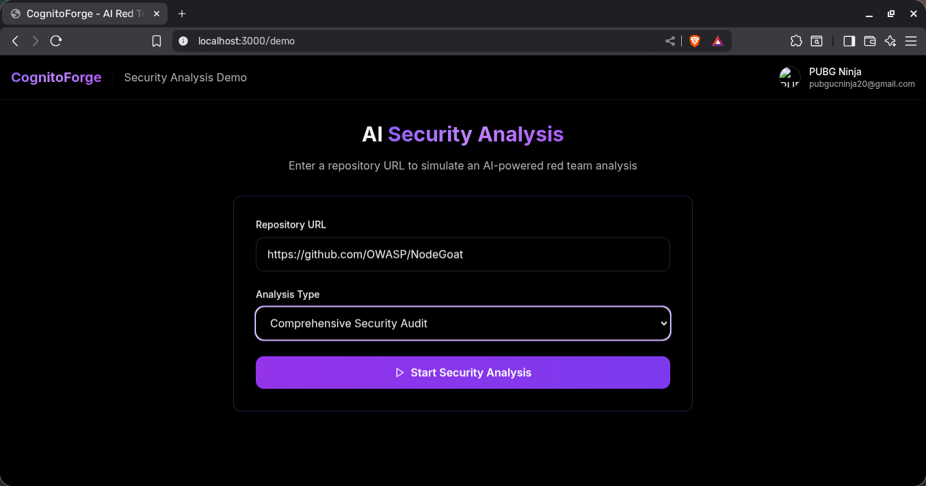Click the PUBG Ninja user name
This screenshot has height=486, width=926.
click(835, 71)
